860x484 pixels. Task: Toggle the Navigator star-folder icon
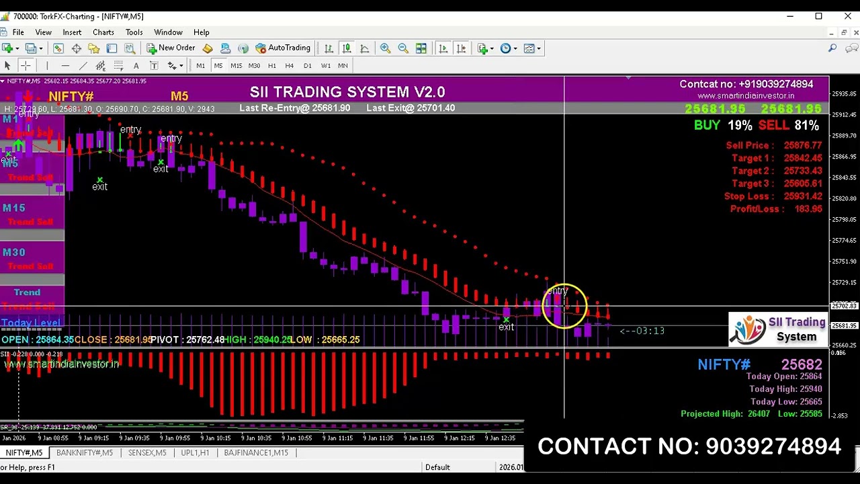coord(94,48)
